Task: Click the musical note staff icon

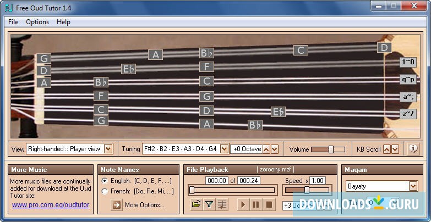Action: [222, 204]
